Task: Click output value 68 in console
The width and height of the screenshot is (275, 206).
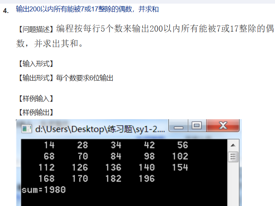Action: pos(49,156)
